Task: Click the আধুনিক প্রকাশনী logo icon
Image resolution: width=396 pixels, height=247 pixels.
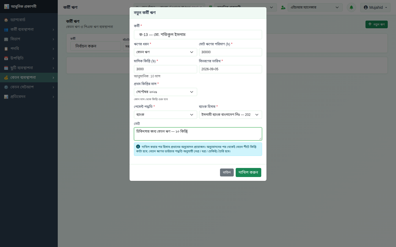Action: click(x=7, y=7)
